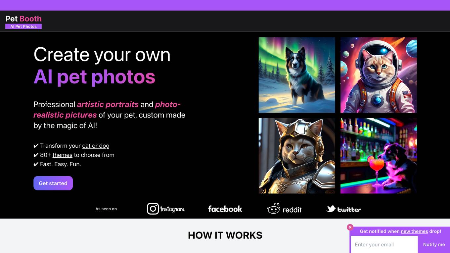Image resolution: width=450 pixels, height=253 pixels.
Task: Open the 'themes' link in checklist
Action: [x=62, y=155]
